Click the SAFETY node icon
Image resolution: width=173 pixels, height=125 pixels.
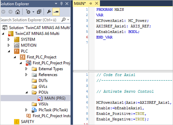[x=17, y=122]
